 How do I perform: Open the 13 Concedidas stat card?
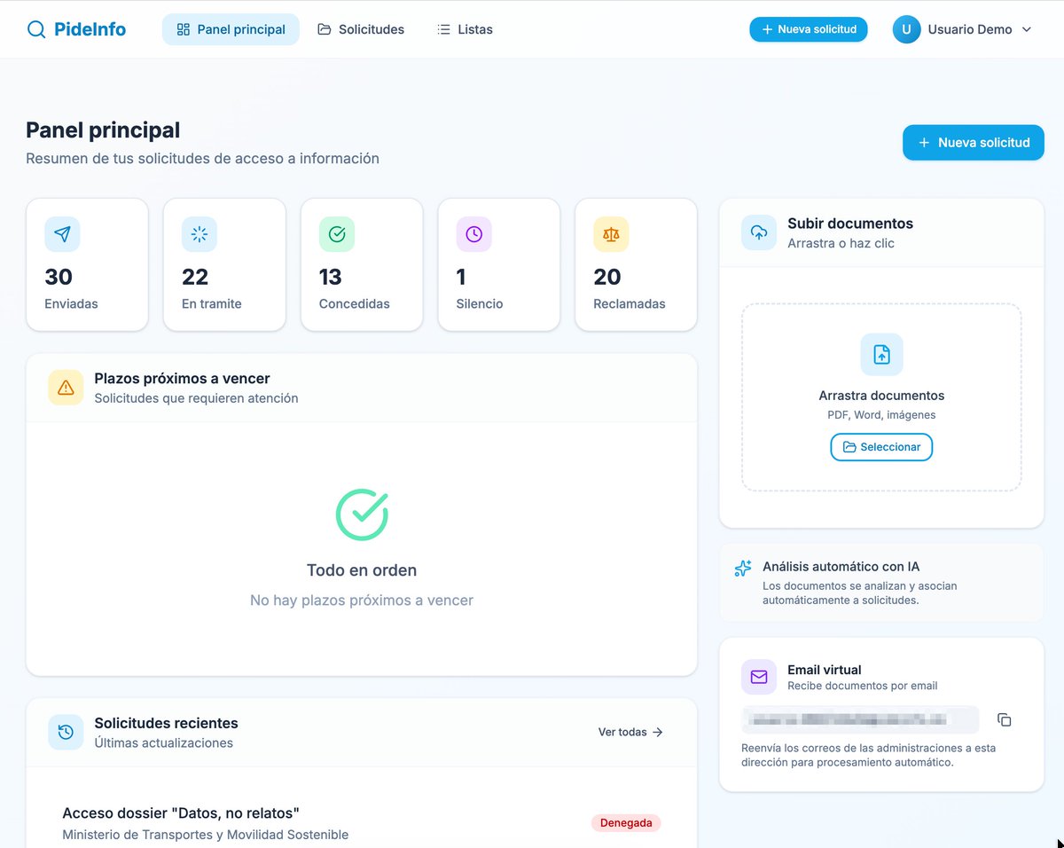362,264
